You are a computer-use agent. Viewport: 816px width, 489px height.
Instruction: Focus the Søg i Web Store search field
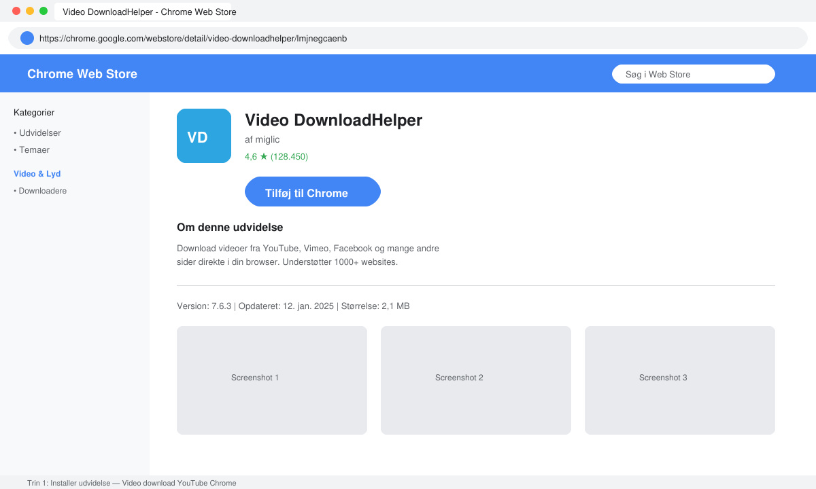[x=694, y=74]
